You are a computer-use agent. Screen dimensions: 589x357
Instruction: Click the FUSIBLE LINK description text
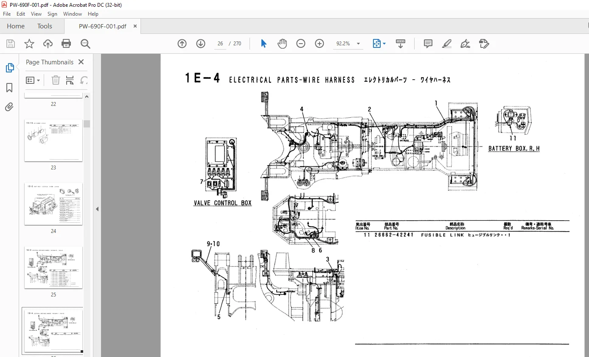point(443,235)
